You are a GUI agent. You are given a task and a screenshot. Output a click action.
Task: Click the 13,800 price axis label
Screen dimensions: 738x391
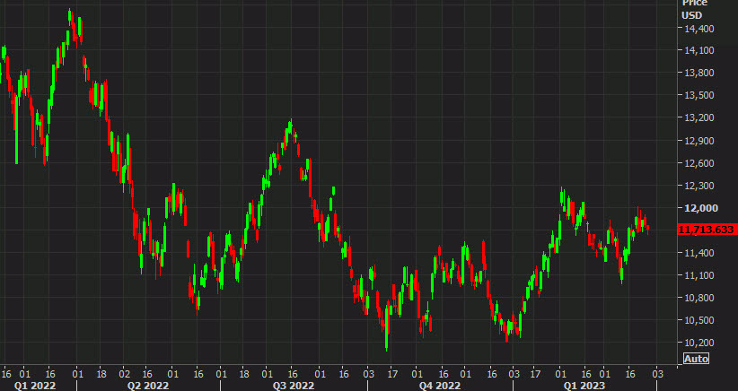point(699,73)
